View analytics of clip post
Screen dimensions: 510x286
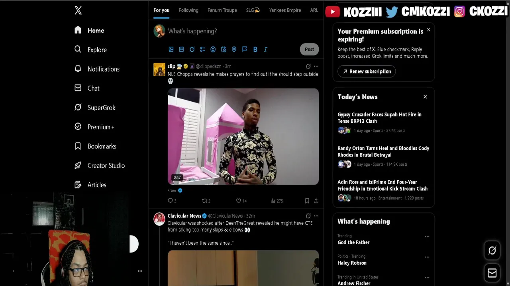point(277,201)
